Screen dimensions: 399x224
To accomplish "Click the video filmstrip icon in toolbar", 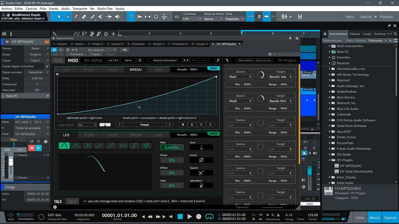I will click(x=300, y=17).
